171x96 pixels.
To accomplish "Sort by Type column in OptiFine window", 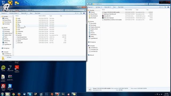I will [x=137, y=10].
